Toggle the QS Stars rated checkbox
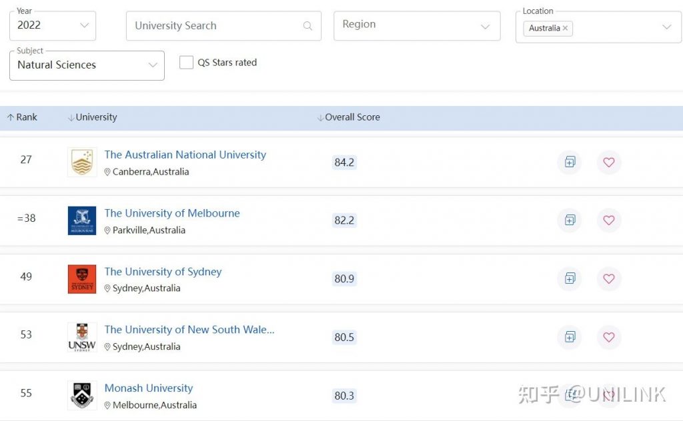The height and width of the screenshot is (421, 683). point(186,62)
